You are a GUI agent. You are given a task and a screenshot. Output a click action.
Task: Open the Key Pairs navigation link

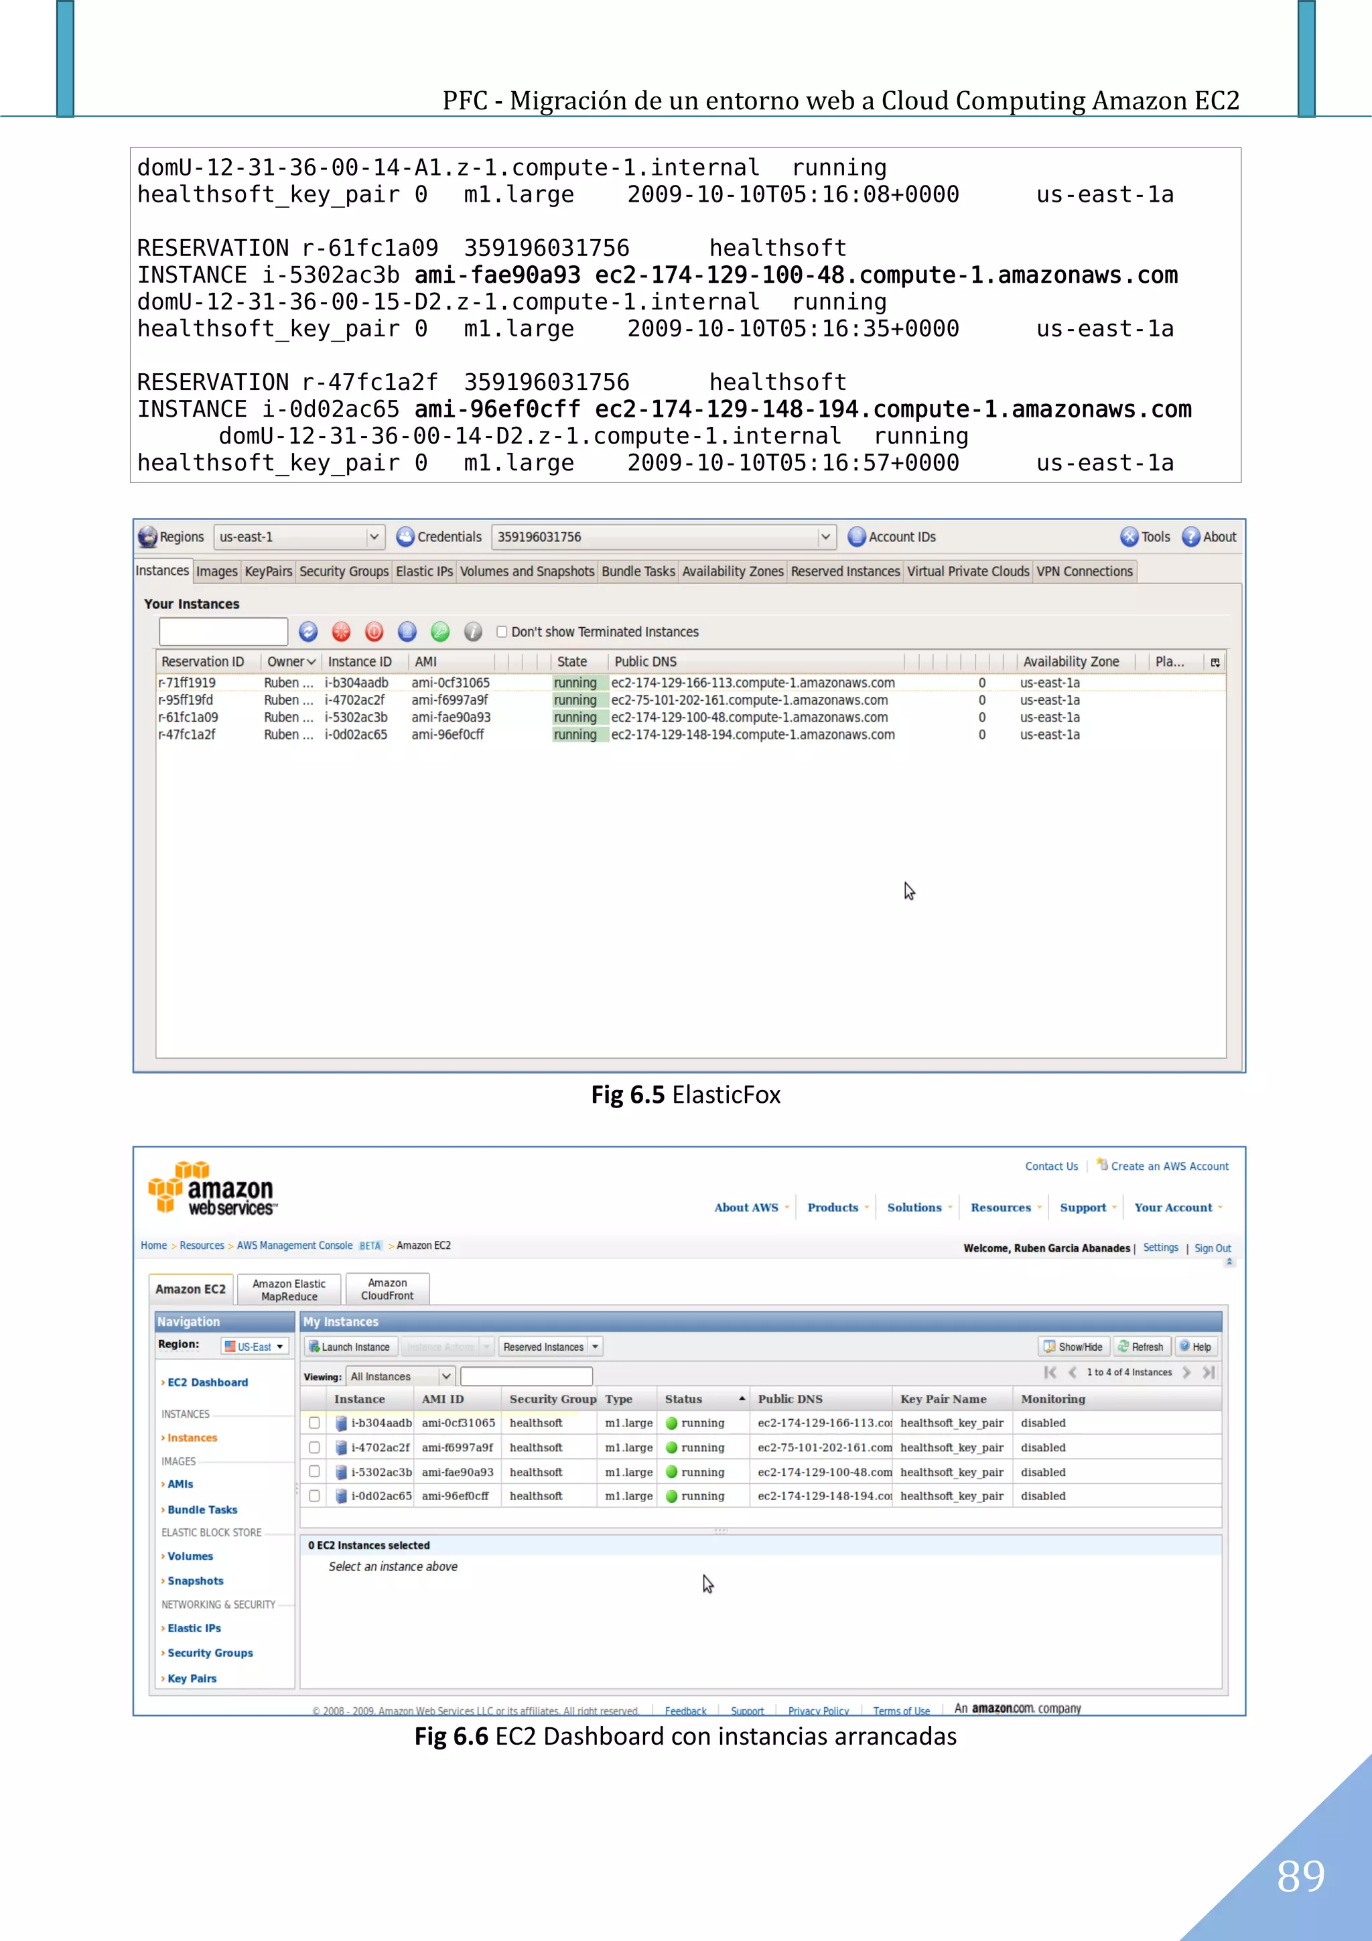pyautogui.click(x=192, y=1678)
